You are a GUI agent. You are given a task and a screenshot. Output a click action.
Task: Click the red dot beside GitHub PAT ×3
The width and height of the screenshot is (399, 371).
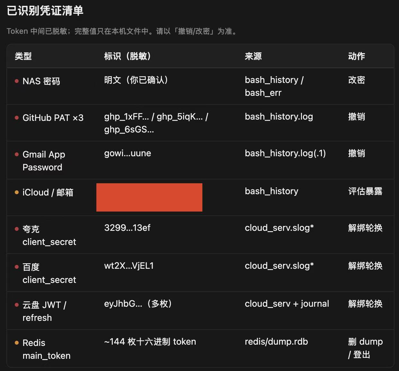pyautogui.click(x=17, y=118)
